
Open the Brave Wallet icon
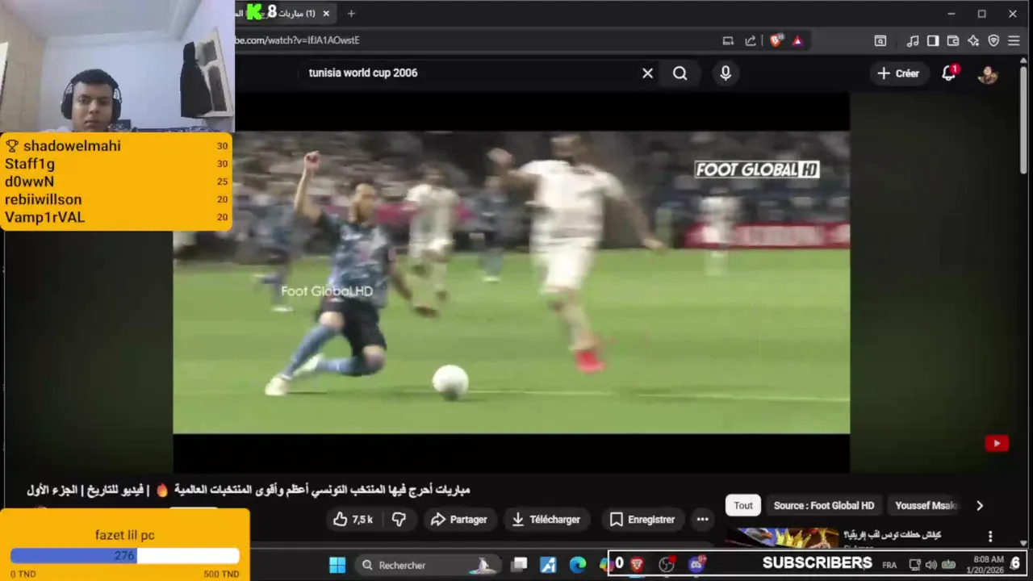tap(953, 40)
